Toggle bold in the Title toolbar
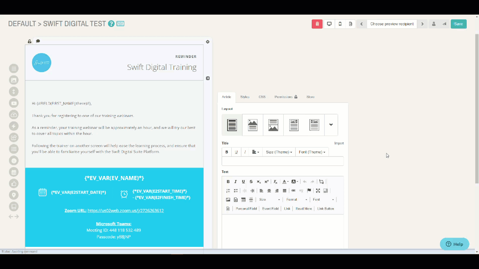 click(226, 152)
